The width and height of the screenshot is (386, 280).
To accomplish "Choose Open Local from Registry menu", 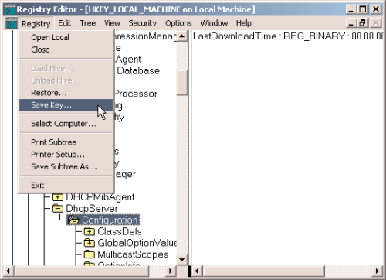I will pos(66,37).
